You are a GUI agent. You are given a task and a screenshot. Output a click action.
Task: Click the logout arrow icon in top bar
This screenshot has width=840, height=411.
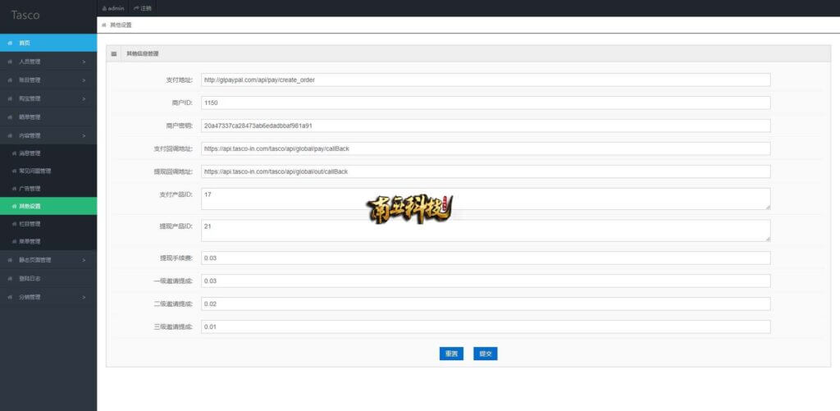click(136, 8)
